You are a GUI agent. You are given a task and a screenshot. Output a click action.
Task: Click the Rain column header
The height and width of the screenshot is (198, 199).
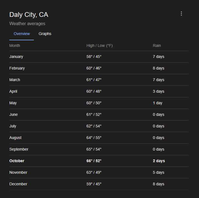tap(157, 46)
